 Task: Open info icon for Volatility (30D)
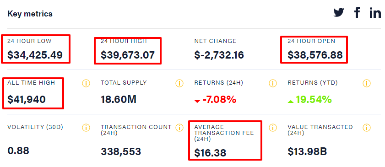[86, 128]
